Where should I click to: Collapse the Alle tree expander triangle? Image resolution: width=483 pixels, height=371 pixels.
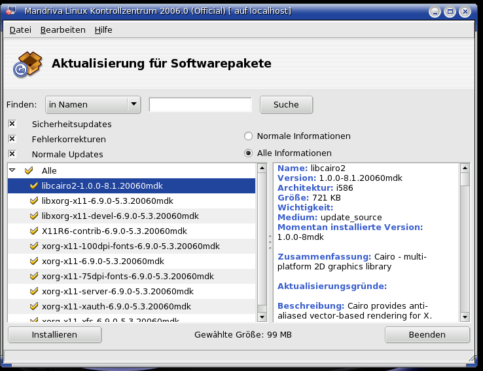[12, 170]
